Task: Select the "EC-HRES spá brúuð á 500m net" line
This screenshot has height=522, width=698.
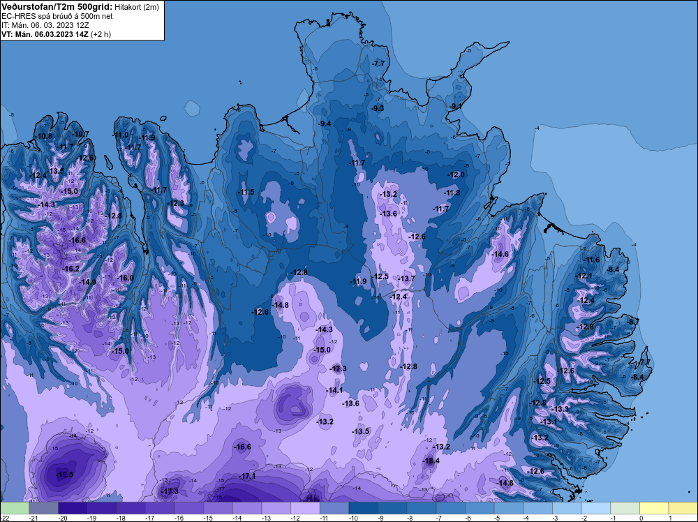Action: (57, 16)
